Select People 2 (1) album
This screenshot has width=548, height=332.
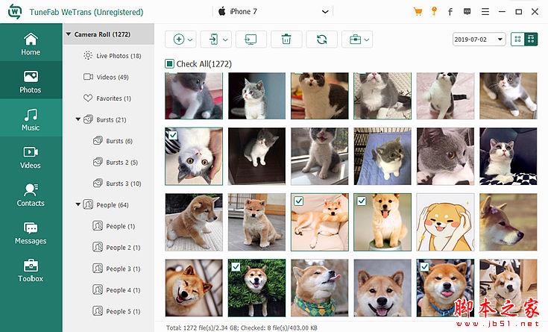coord(116,248)
